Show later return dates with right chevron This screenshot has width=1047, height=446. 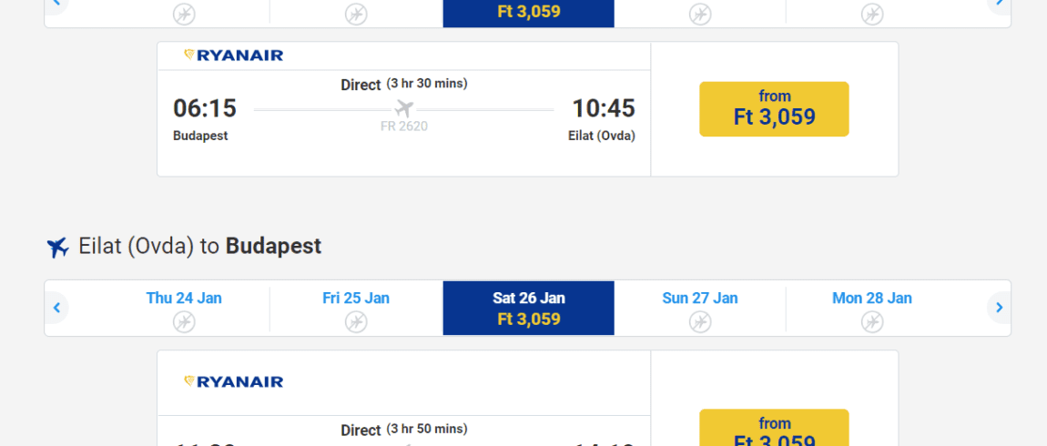click(x=999, y=308)
